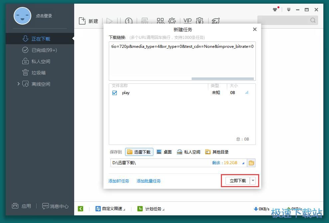Image resolution: width=329 pixels, height=223 pixels.
Task: Click the 0KB/s download speed indicator
Action: [262, 209]
